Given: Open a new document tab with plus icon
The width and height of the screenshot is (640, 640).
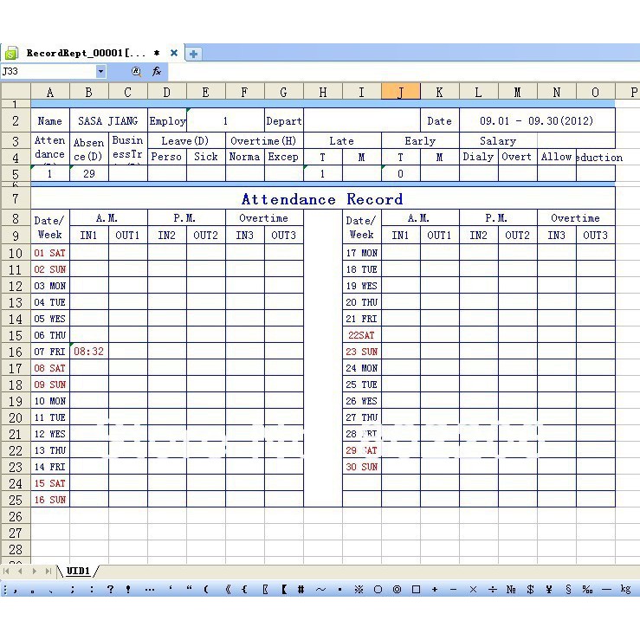Looking at the screenshot, I should click(194, 54).
